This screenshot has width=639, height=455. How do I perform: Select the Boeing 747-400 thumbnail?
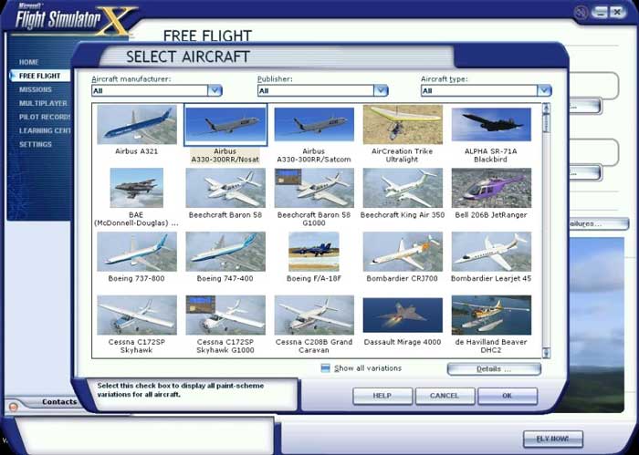point(225,252)
